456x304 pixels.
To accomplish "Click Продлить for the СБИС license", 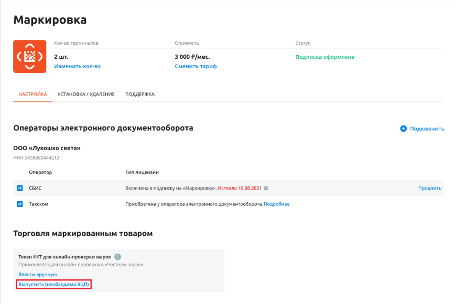I will click(430, 188).
